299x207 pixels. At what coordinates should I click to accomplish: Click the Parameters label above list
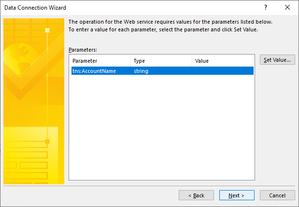[83, 50]
